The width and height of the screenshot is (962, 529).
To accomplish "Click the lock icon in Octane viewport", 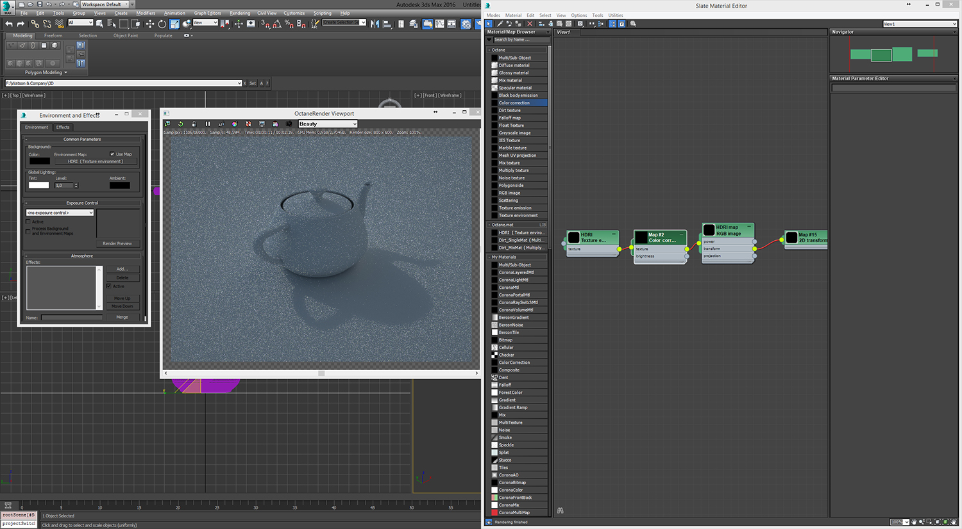I will [194, 124].
